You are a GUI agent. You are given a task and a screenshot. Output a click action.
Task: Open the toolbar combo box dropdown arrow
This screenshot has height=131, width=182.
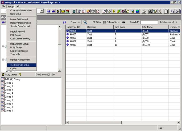[x=42, y=11]
